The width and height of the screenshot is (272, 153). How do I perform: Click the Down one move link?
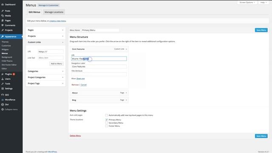click(80, 79)
